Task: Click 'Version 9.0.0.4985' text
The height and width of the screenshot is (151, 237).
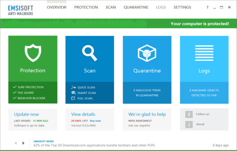Action: [x=83, y=126]
